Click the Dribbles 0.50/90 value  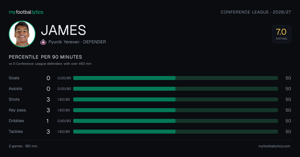pyautogui.click(x=64, y=121)
